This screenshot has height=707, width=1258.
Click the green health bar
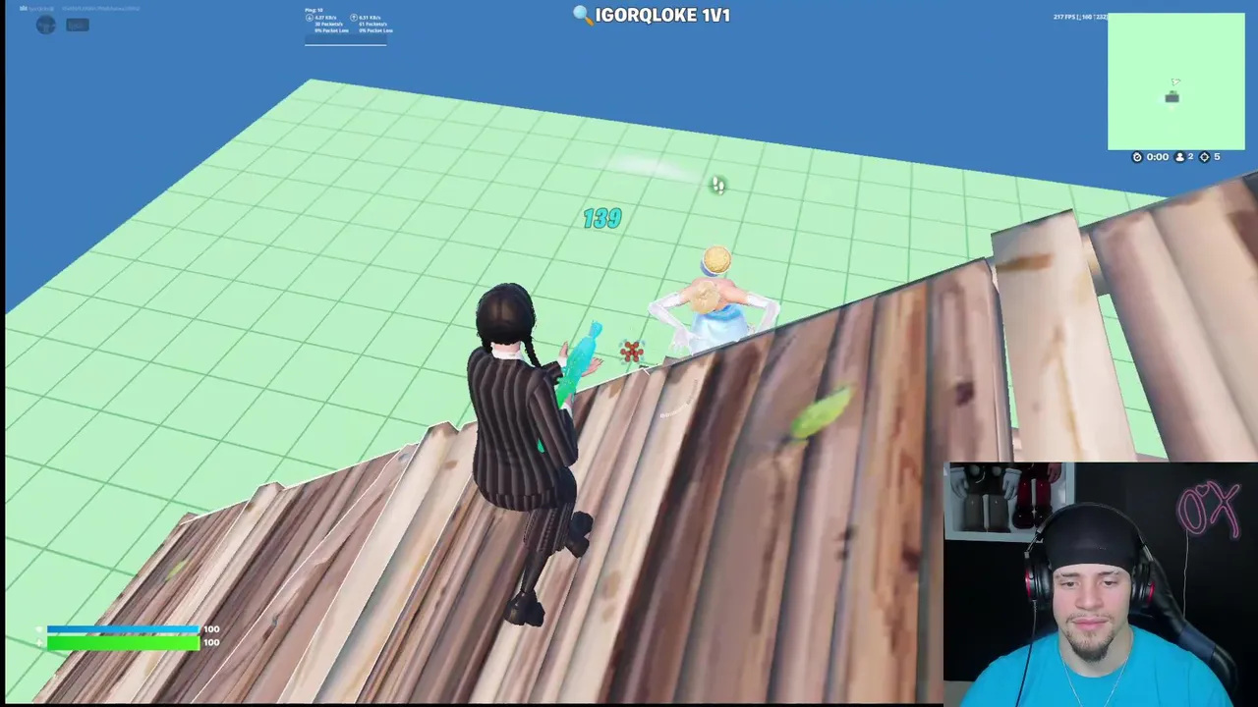[123, 642]
